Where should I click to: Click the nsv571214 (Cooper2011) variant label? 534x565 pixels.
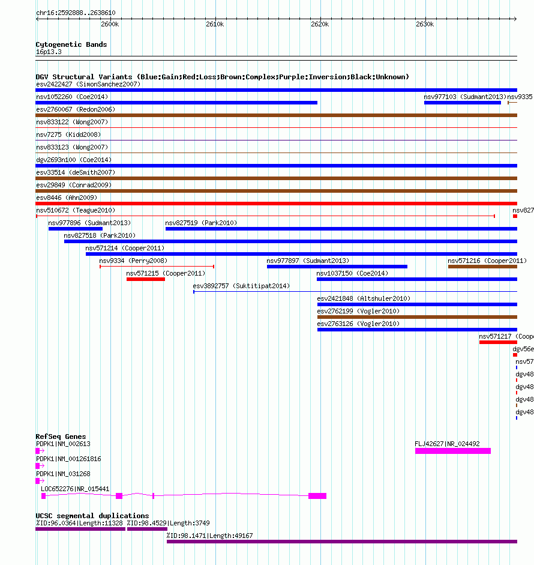(125, 248)
